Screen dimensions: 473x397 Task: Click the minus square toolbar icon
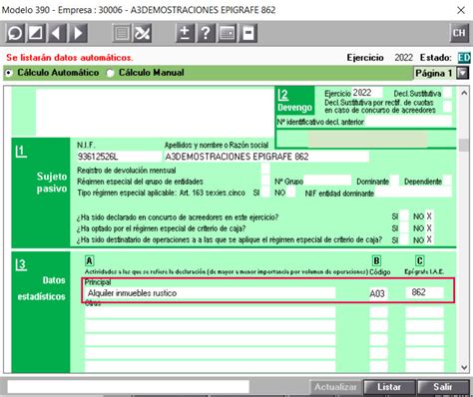(248, 33)
